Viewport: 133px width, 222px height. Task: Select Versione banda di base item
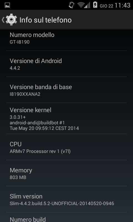[x=66, y=90]
